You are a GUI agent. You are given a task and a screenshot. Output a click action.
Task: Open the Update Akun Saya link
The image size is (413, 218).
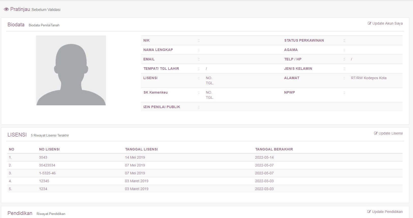point(387,23)
